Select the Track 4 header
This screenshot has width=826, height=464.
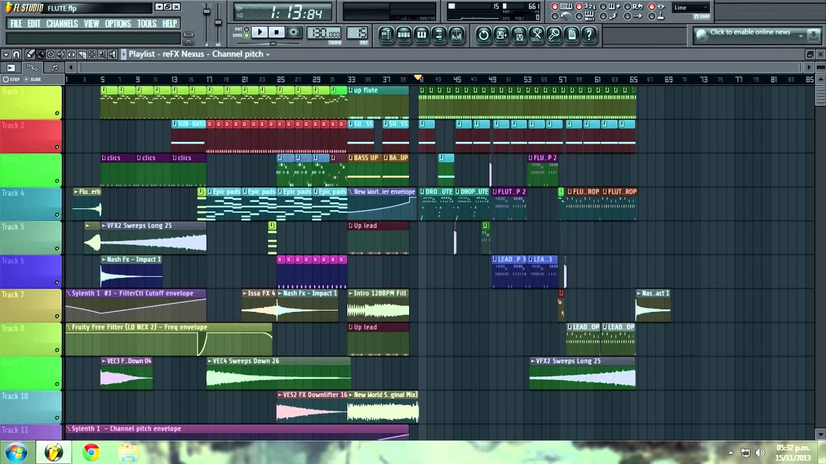pyautogui.click(x=31, y=204)
